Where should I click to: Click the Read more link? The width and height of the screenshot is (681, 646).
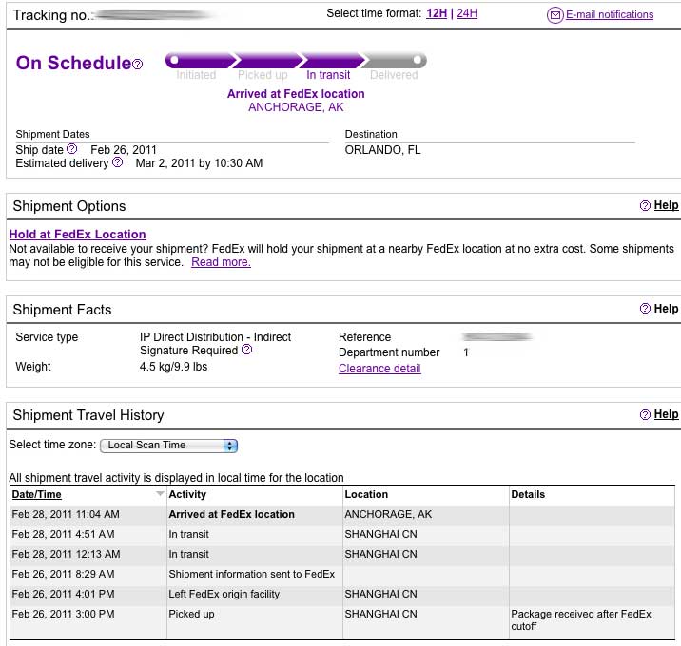[221, 262]
